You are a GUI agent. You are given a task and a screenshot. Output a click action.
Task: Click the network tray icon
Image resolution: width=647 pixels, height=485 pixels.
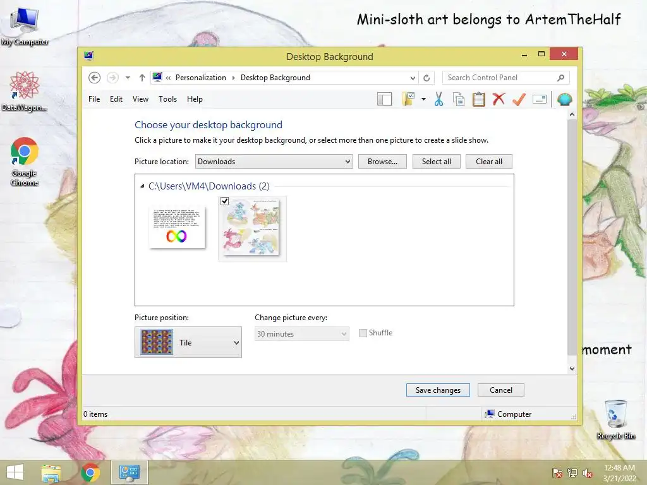click(x=572, y=472)
